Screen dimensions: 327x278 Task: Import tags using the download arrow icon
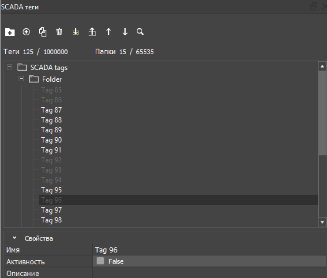(76, 32)
